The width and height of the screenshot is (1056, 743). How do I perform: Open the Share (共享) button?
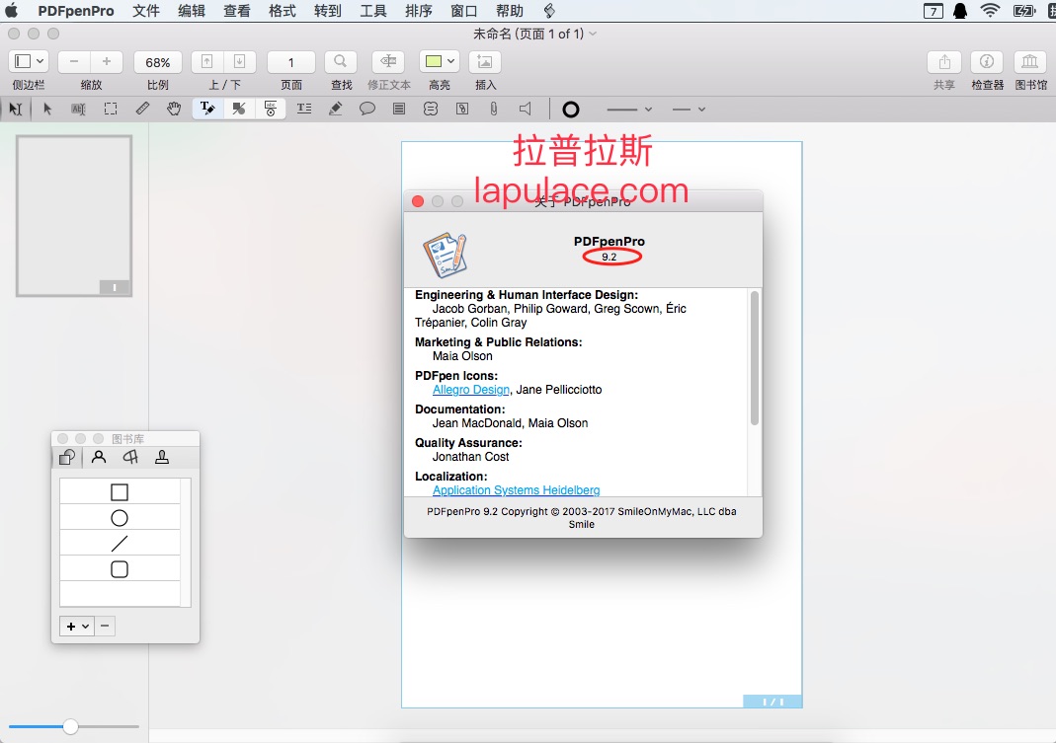944,62
